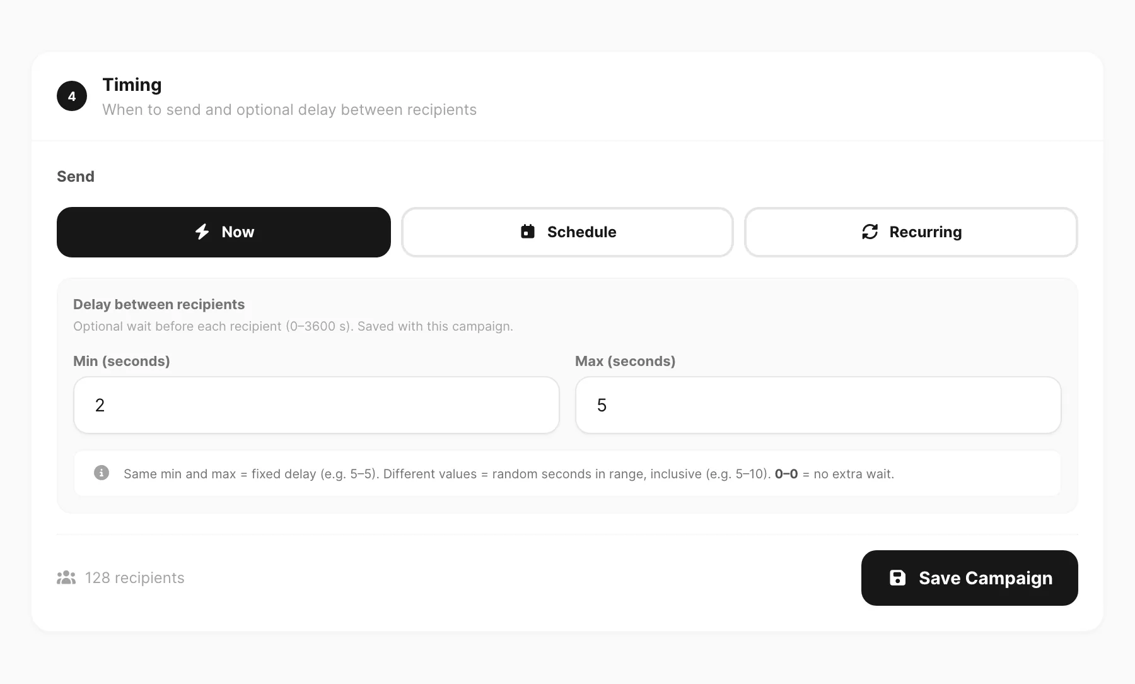This screenshot has width=1135, height=684.
Task: Click the people icon next to recipients count
Action: click(66, 577)
